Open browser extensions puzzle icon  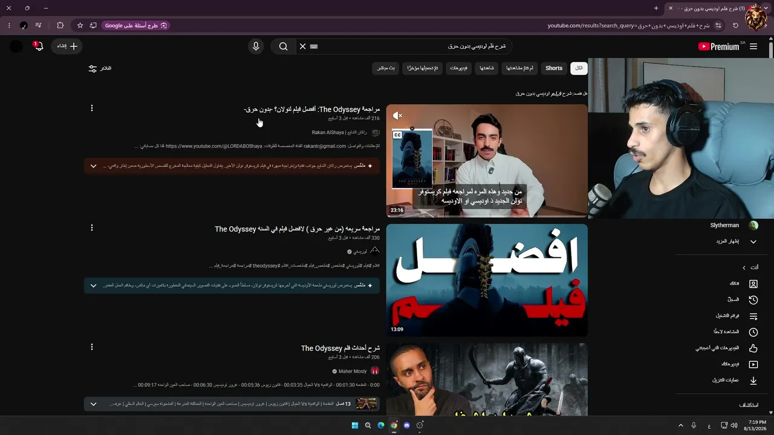click(60, 25)
